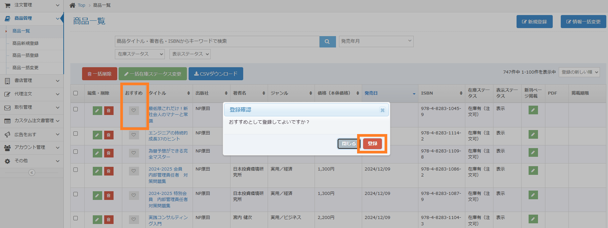The width and height of the screenshot is (608, 228).
Task: Edit the エンジニアの持続的成長 product with pencil icon
Action: [x=97, y=135]
